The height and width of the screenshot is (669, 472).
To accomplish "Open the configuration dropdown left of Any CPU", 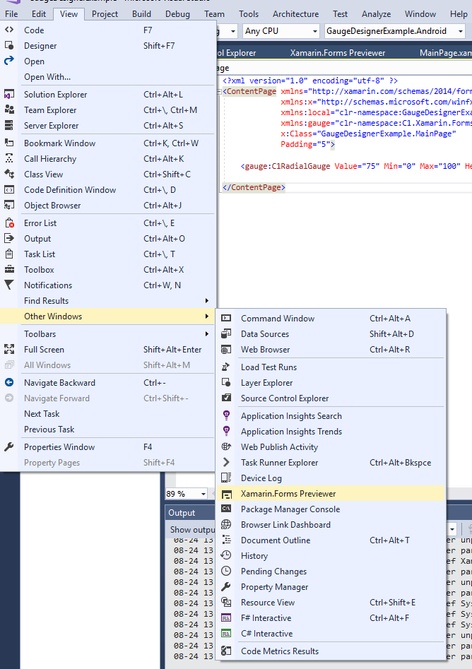I will 233,31.
